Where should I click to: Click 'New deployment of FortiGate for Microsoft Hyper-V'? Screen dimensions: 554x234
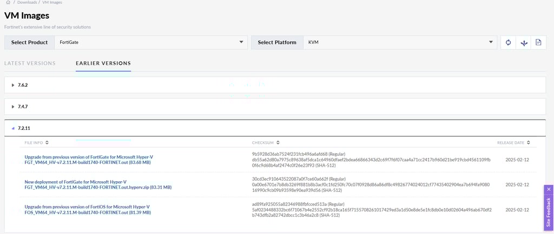point(75,182)
